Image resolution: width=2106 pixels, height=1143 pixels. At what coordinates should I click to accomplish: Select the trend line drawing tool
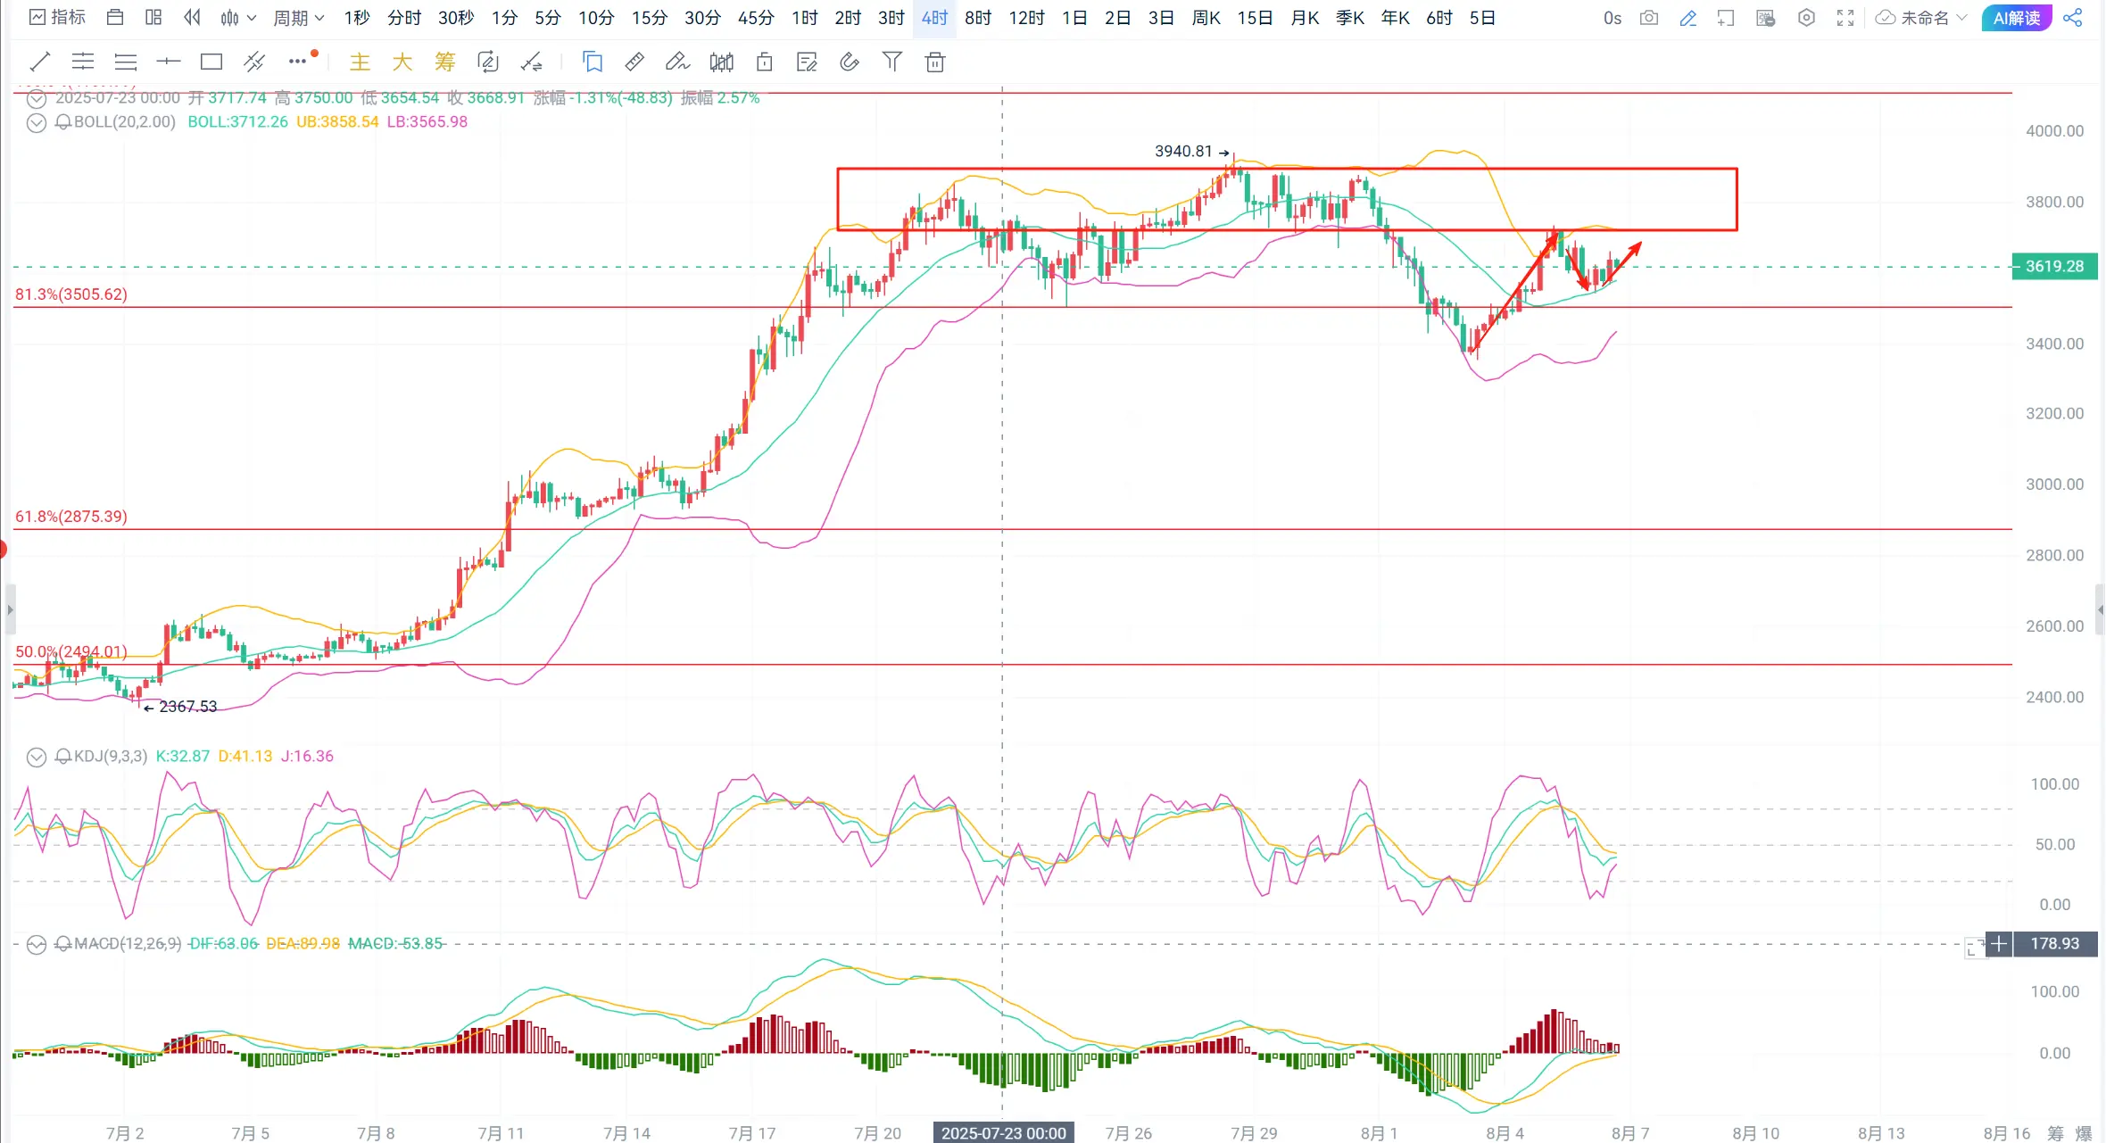pyautogui.click(x=40, y=62)
